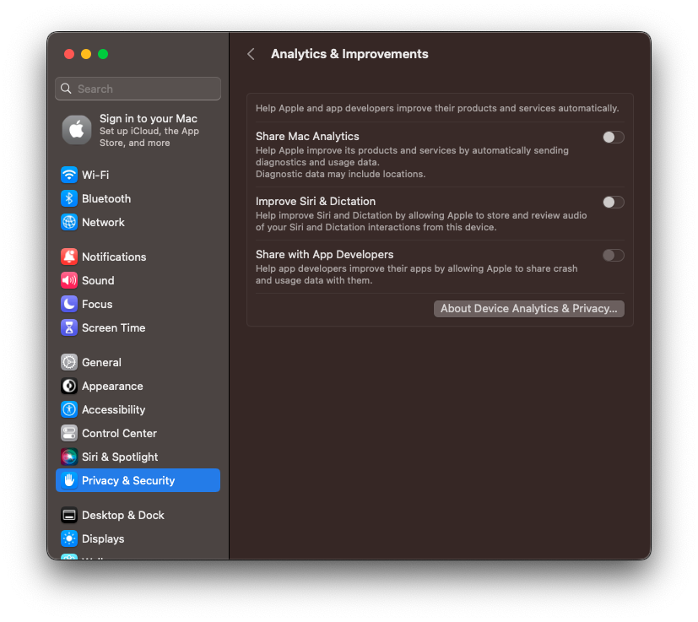
Task: Select Network in the sidebar
Action: tap(103, 222)
